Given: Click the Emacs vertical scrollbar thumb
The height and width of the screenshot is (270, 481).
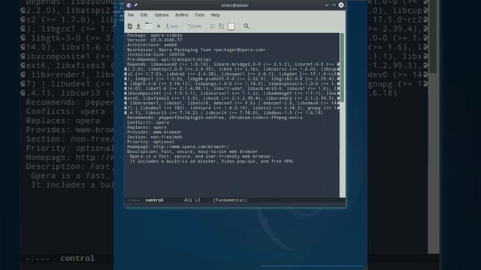Looking at the screenshot, I should pyautogui.click(x=343, y=67).
